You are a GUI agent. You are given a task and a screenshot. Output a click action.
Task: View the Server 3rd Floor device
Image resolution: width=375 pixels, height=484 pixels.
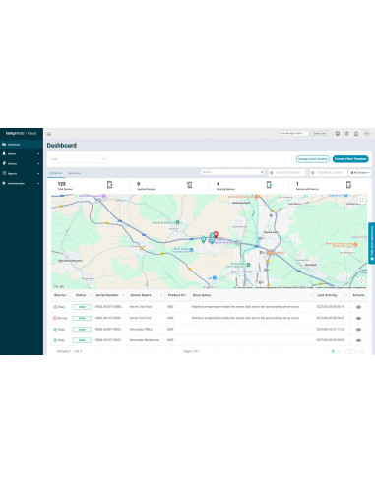point(358,318)
